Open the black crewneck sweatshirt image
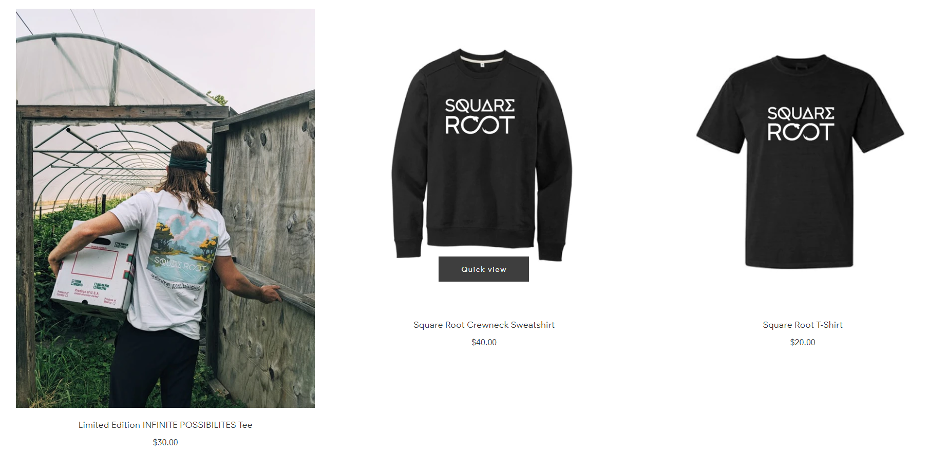The width and height of the screenshot is (928, 454). point(482,155)
